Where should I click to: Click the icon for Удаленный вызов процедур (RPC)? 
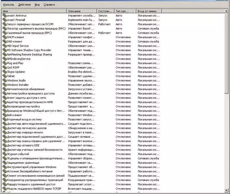pos(5,33)
